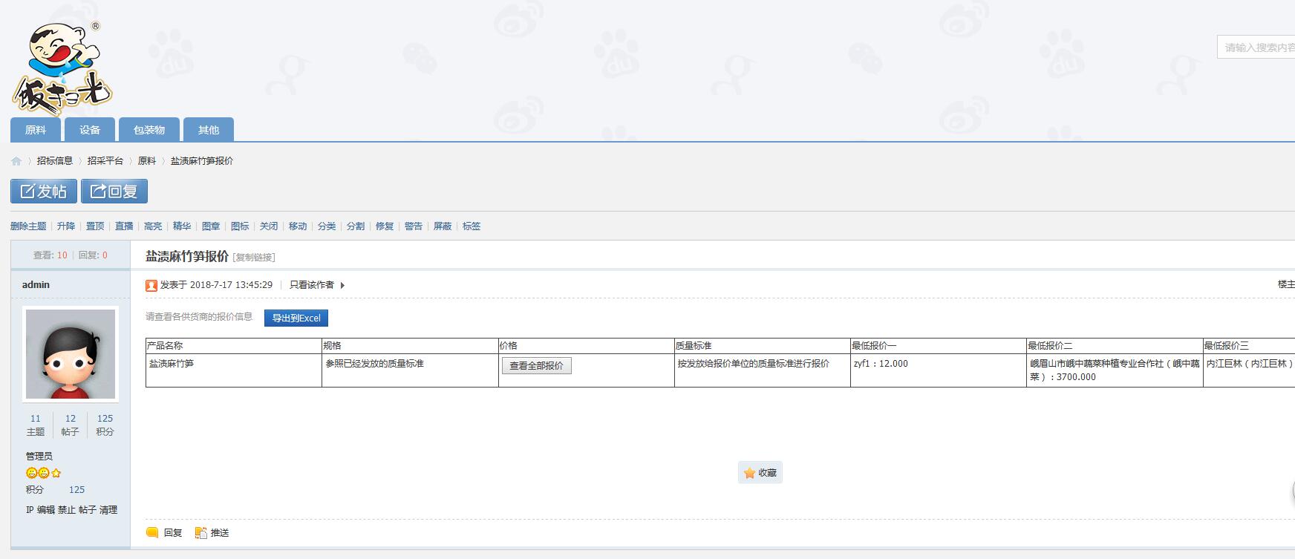Click the 回复 speech bubble at post bottom
This screenshot has width=1295, height=559.
click(x=164, y=533)
